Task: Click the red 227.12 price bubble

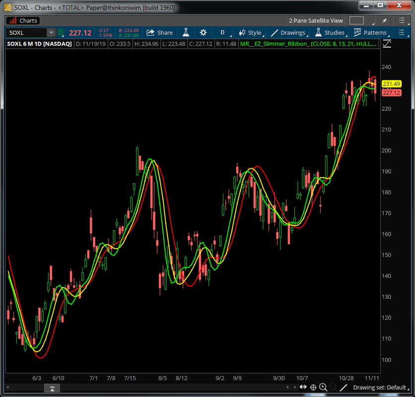Action: (x=392, y=93)
